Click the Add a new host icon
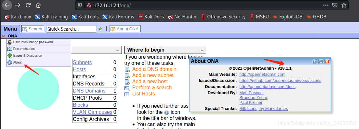Screen dimensions: 359x129 [127, 82]
